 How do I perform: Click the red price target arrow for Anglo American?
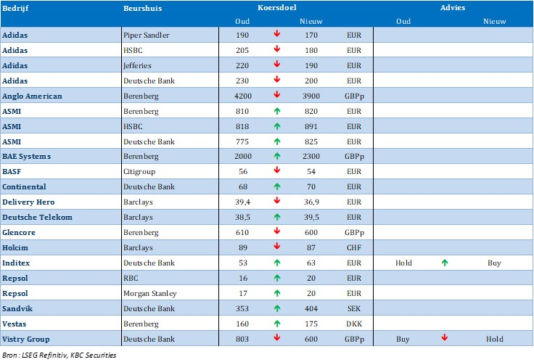276,95
